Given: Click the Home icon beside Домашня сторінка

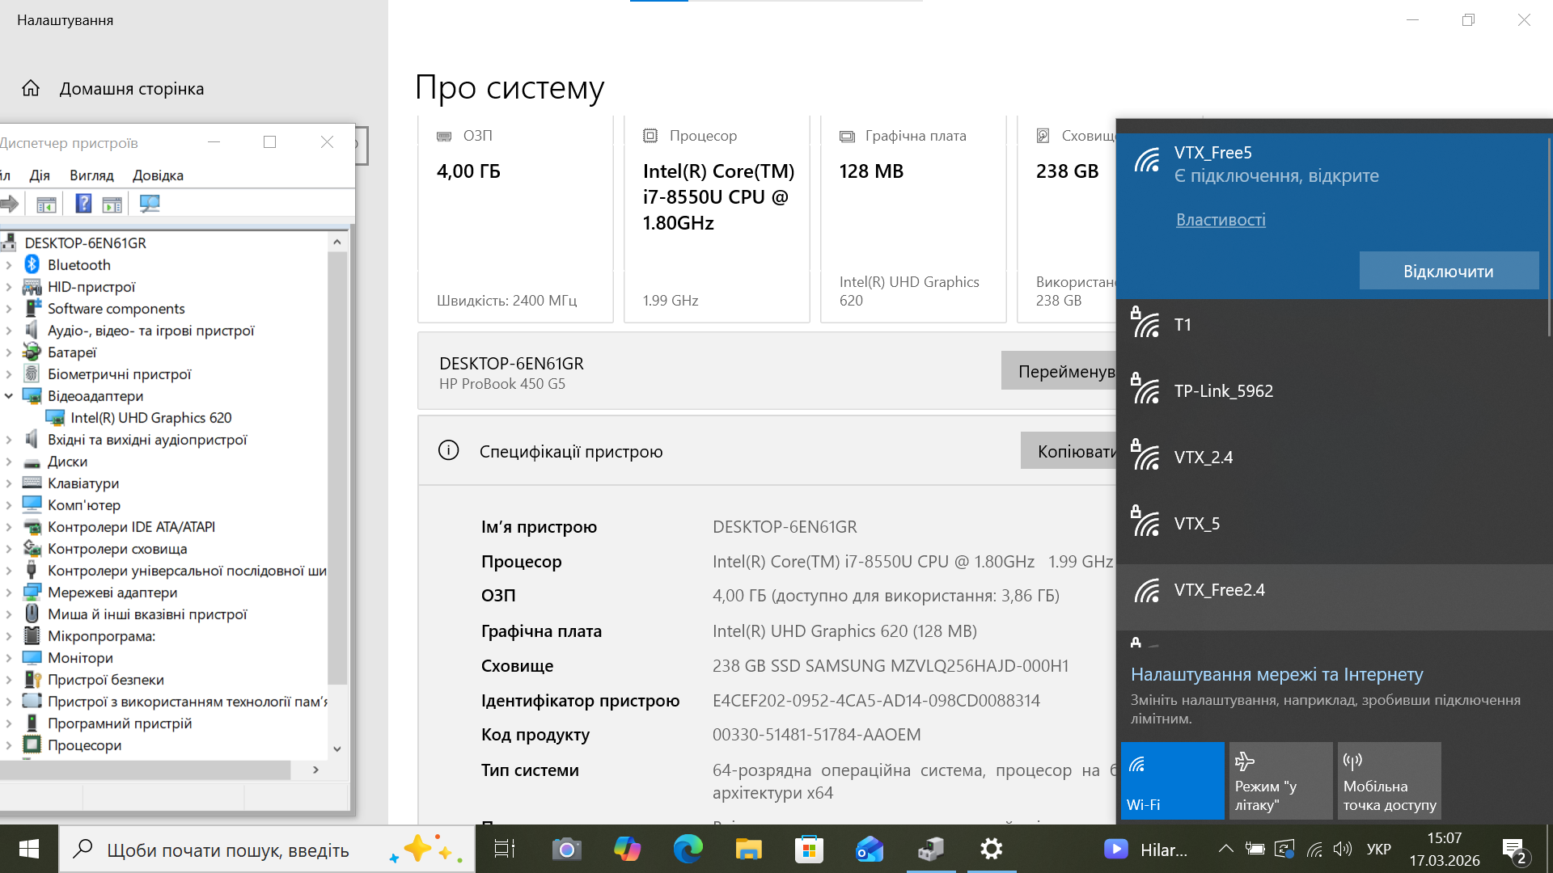Looking at the screenshot, I should point(31,88).
